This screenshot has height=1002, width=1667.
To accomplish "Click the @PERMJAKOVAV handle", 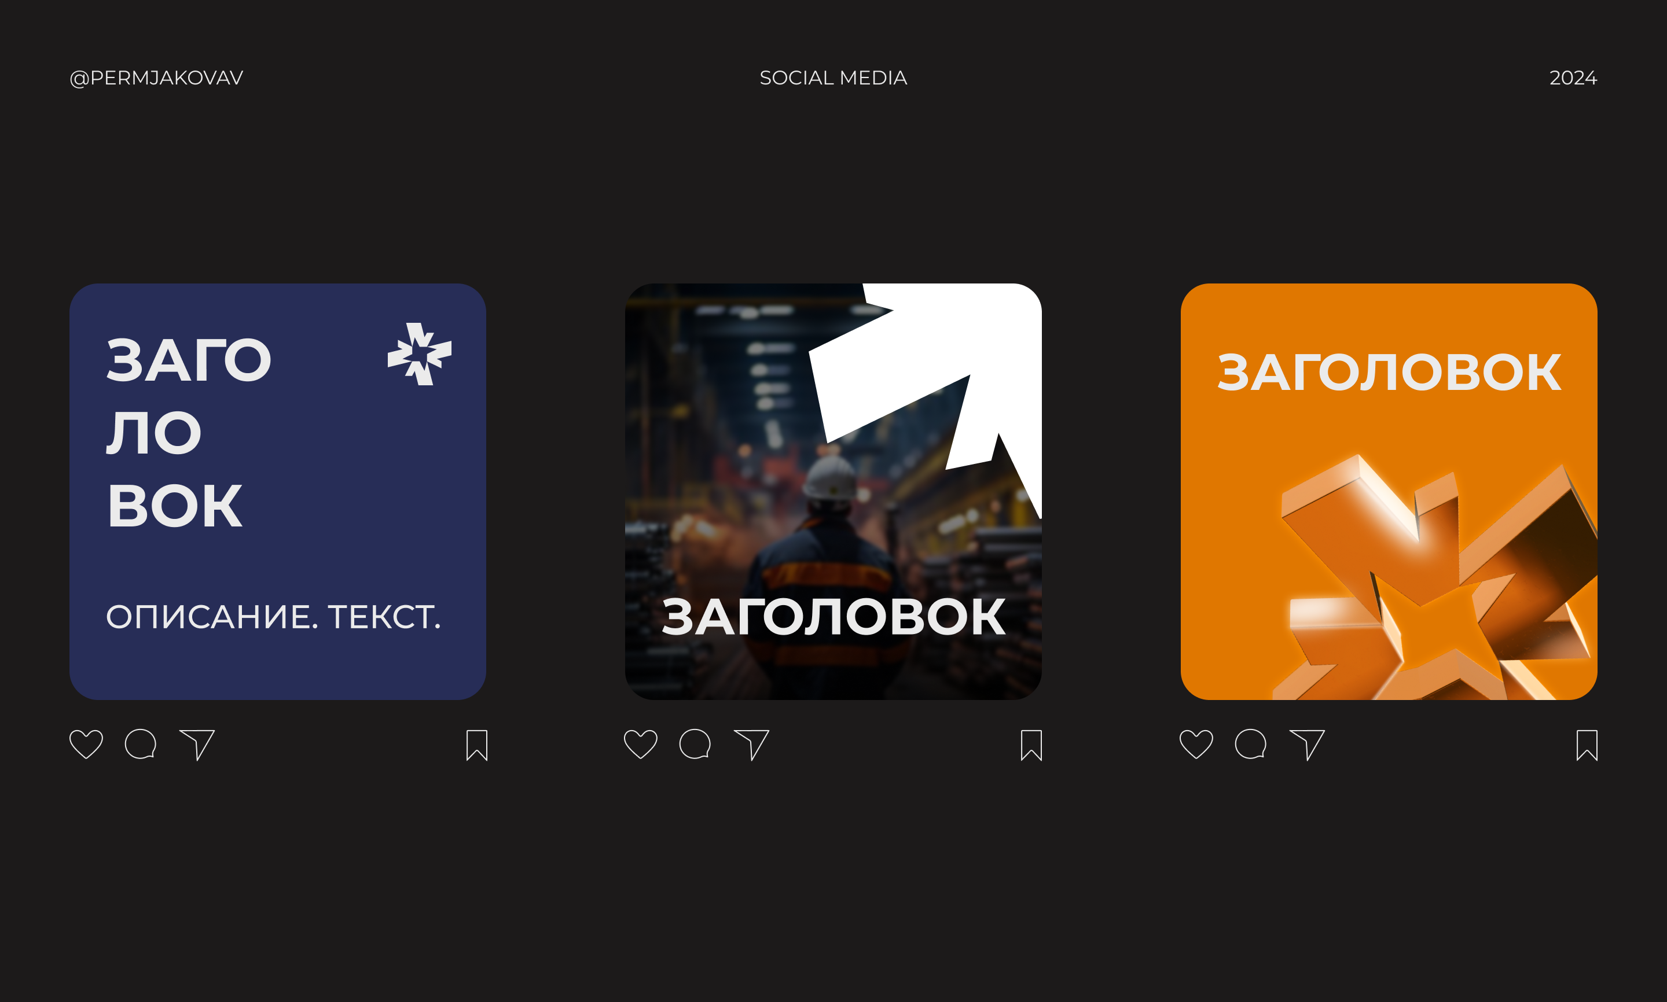I will pyautogui.click(x=156, y=78).
